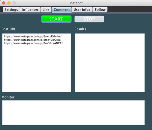This screenshot has width=152, height=130.
Task: Select the URL ending in BroG6xkANCT/
Action: (33, 43)
